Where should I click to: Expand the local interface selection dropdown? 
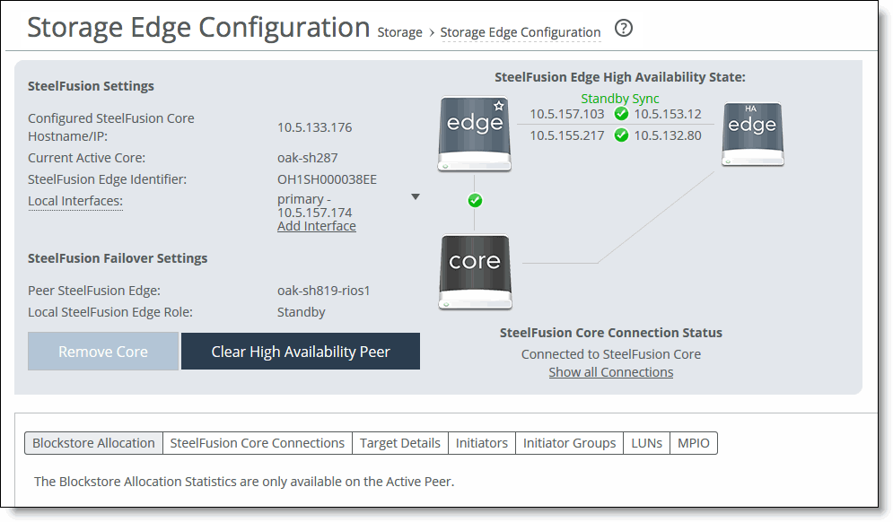pos(416,196)
